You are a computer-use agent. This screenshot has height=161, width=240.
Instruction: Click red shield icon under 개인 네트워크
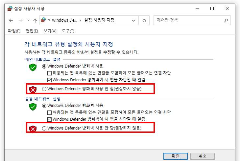click(x=33, y=90)
